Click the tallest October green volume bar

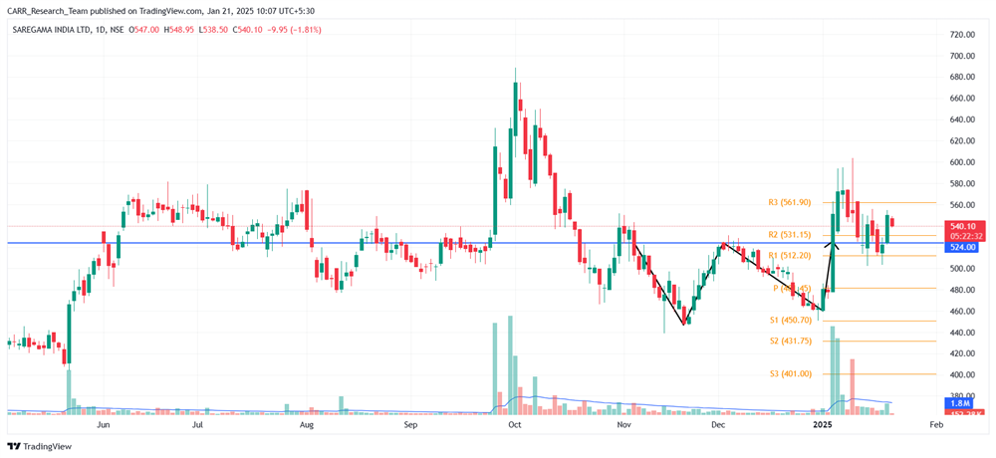pos(510,364)
